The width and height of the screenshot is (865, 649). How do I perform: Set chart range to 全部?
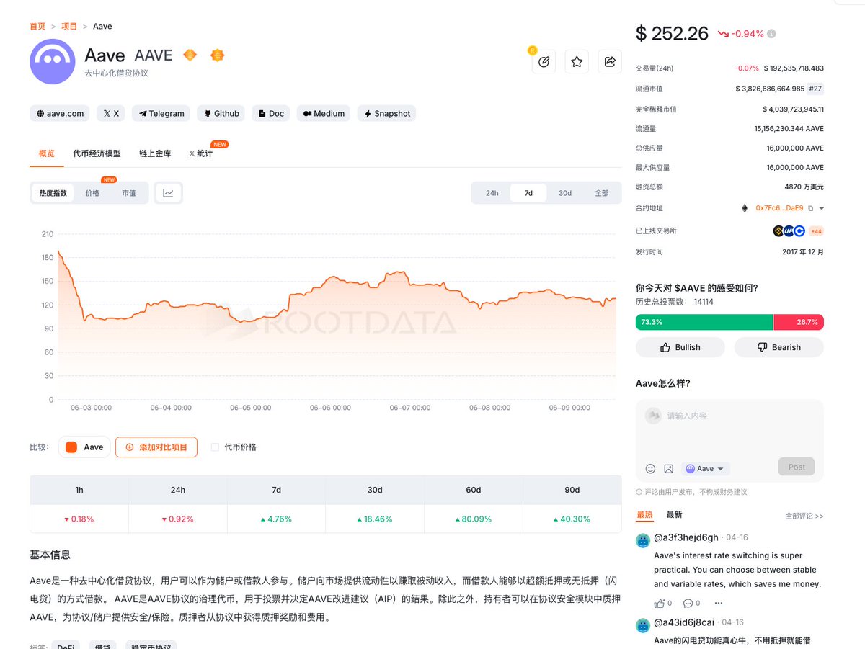[x=602, y=193]
